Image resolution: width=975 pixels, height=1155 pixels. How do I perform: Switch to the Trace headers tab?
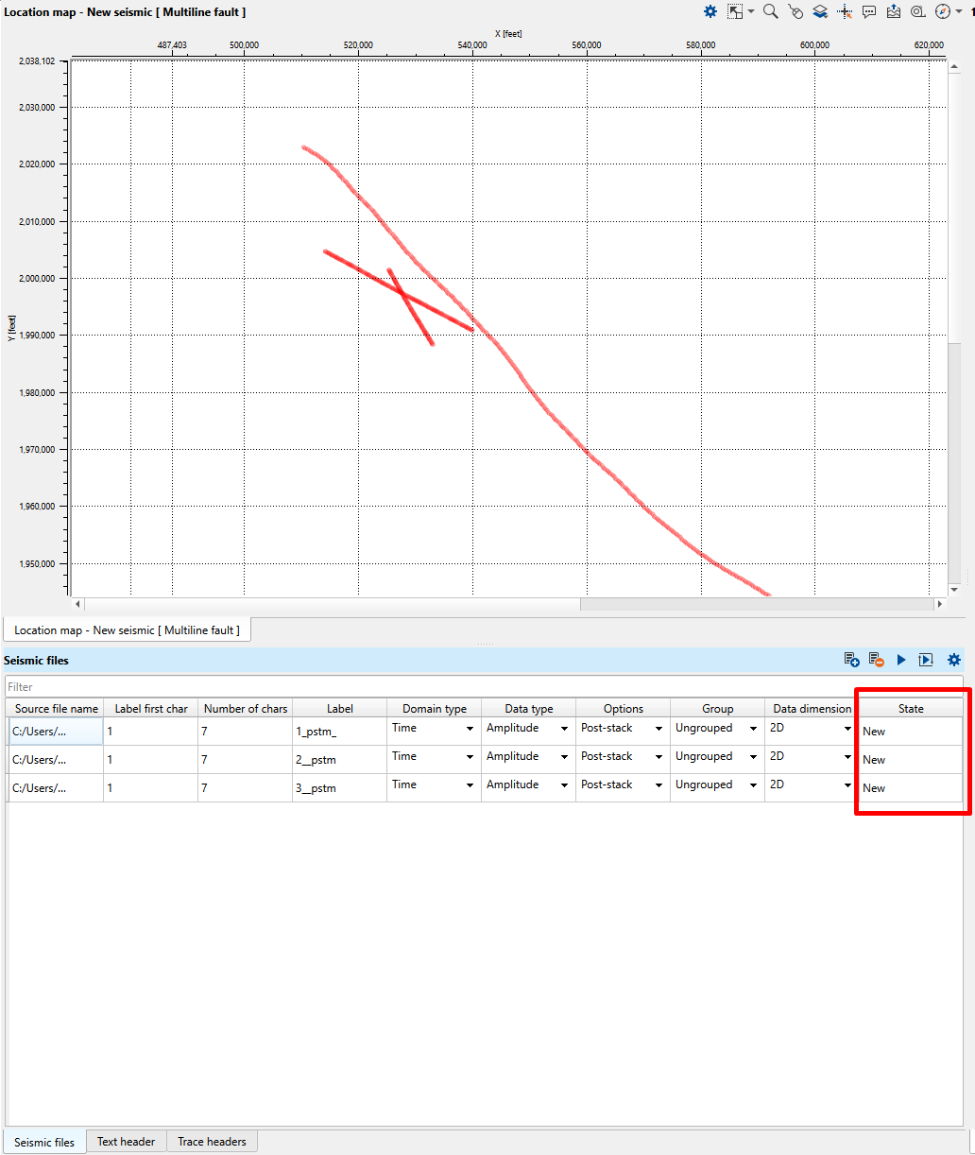212,1141
